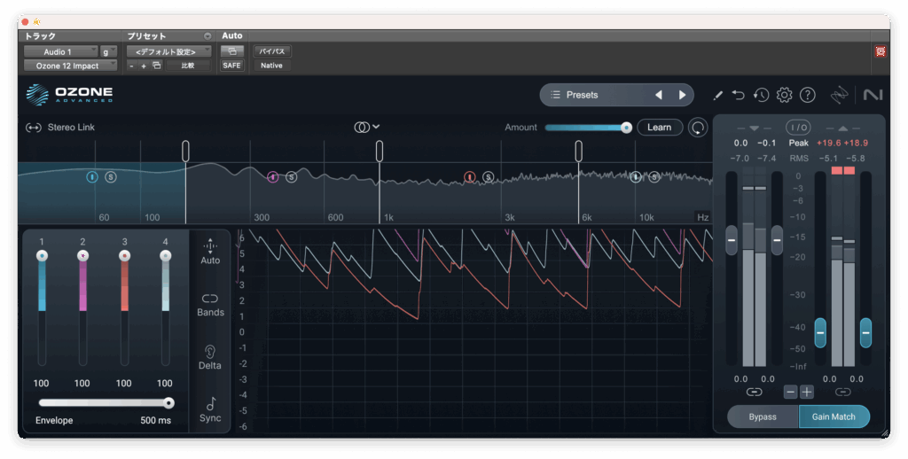The image size is (908, 459).
Task: Click the Learn button
Action: [659, 128]
